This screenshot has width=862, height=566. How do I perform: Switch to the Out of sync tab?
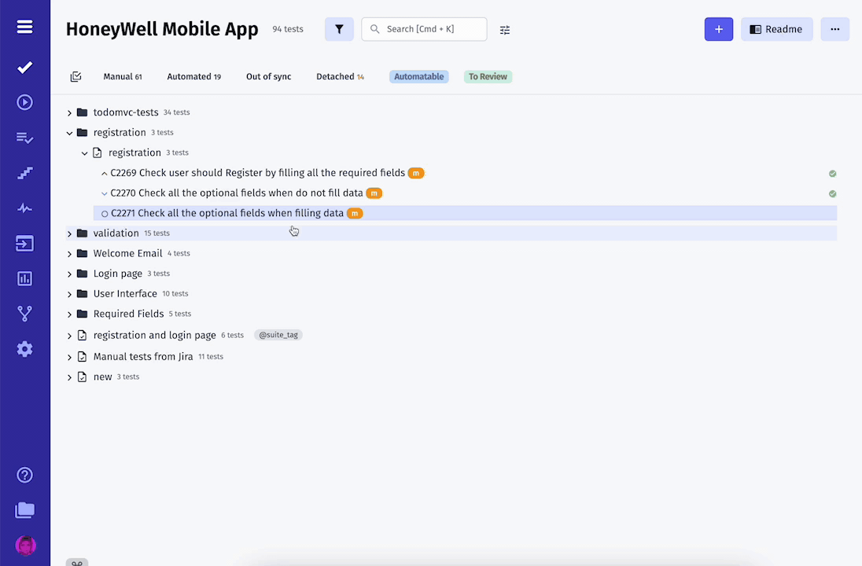click(269, 77)
